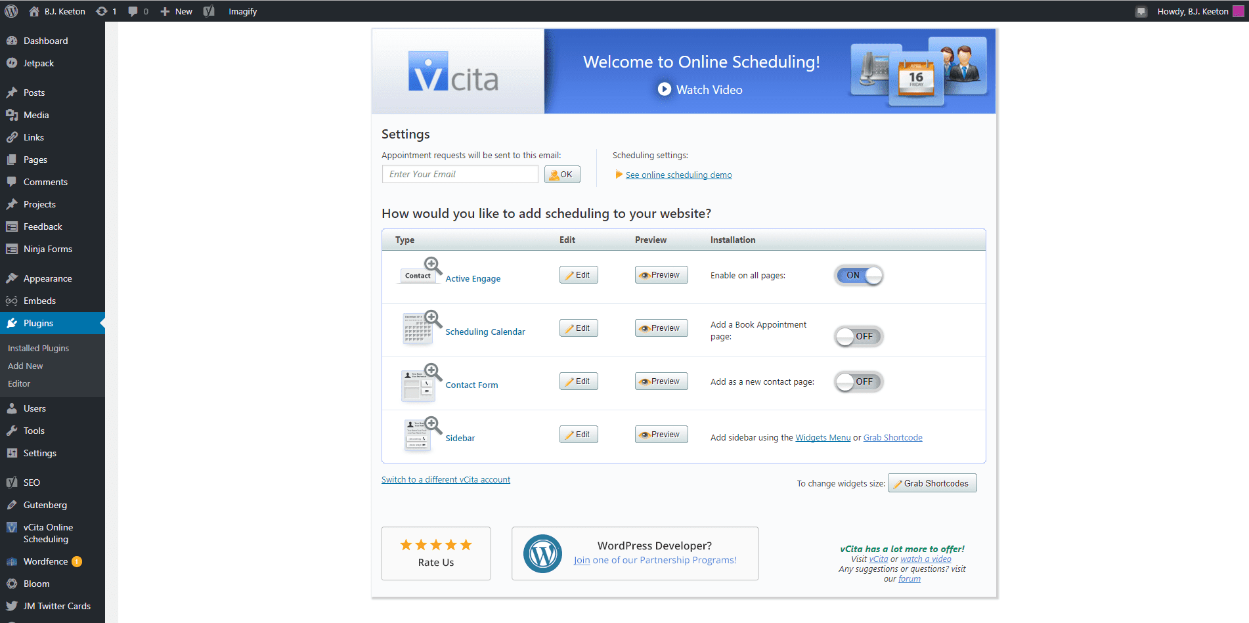Click Edit for Active Engage
Image resolution: width=1249 pixels, height=623 pixels.
tap(579, 275)
